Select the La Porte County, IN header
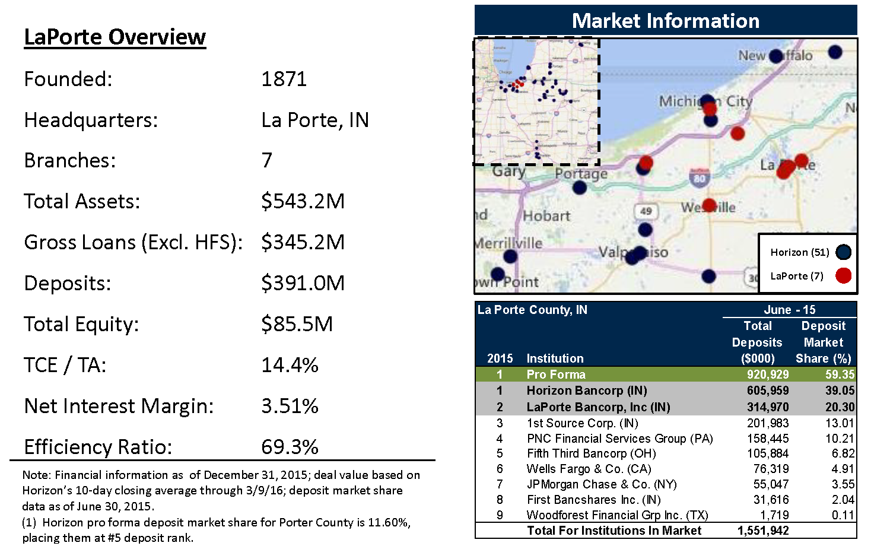Image resolution: width=890 pixels, height=546 pixels. tap(532, 310)
